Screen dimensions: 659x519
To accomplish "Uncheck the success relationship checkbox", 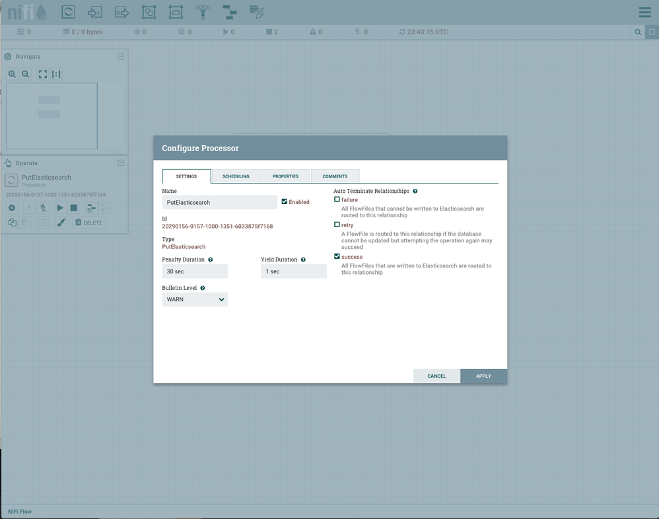I will tap(337, 256).
